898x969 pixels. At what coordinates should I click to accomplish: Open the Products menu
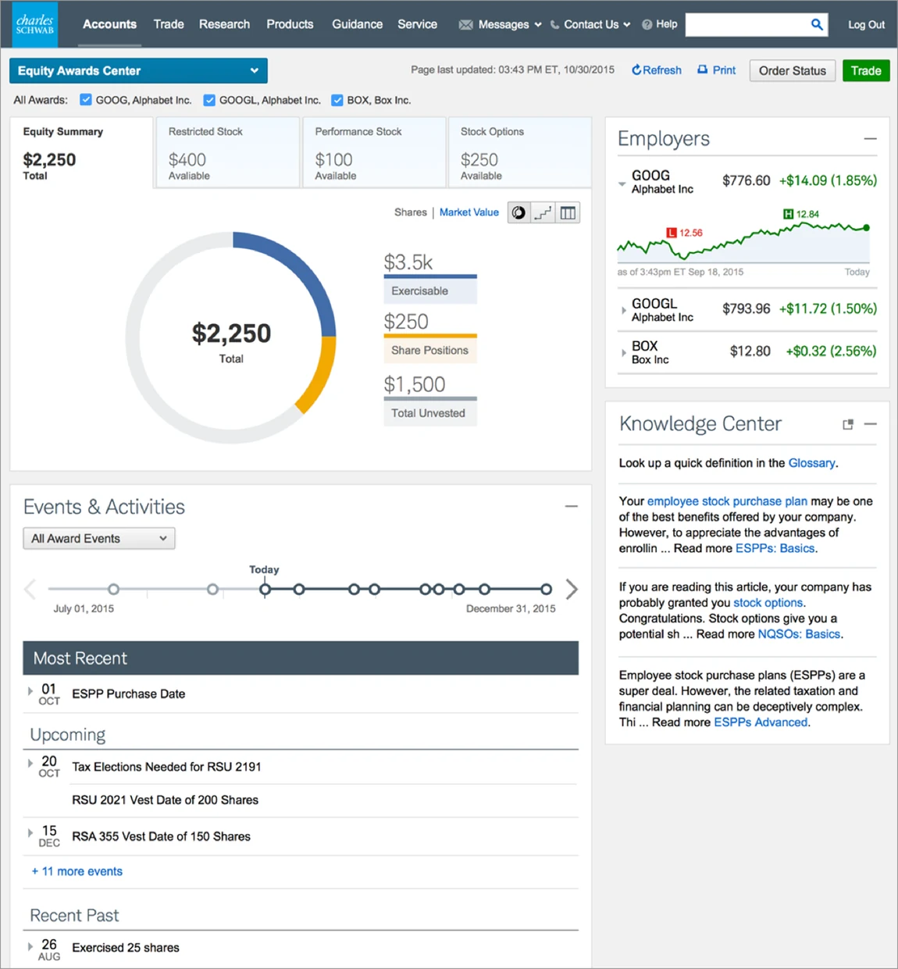290,24
